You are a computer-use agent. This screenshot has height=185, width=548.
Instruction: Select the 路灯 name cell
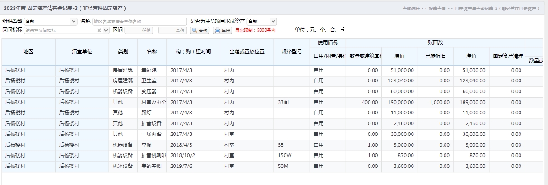(x=152, y=113)
